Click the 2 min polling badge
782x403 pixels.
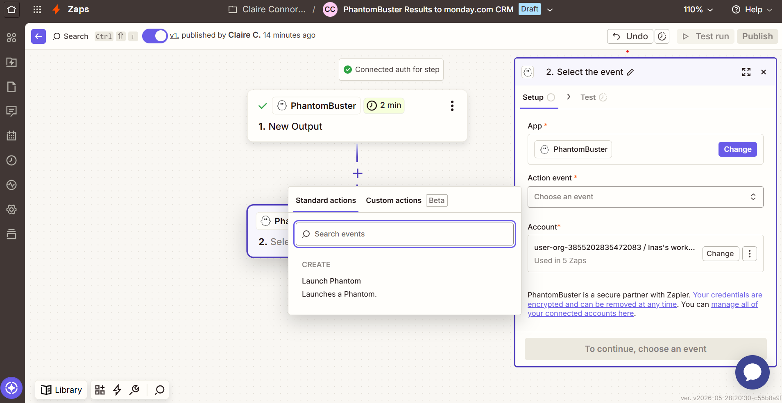(384, 106)
